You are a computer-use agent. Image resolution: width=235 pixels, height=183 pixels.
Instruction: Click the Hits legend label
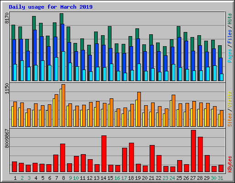click(x=229, y=19)
